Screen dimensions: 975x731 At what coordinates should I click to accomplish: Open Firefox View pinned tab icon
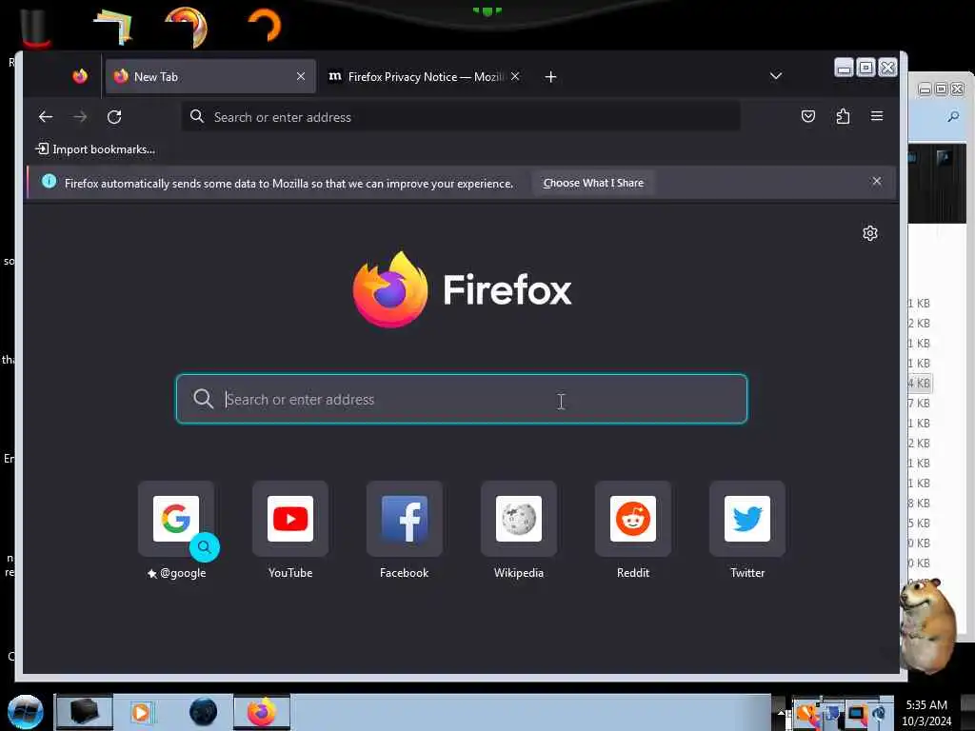tap(80, 76)
